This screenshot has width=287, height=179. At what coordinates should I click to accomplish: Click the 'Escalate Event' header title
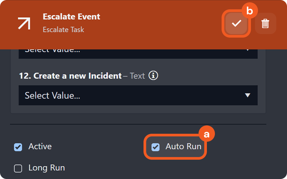pyautogui.click(x=71, y=17)
